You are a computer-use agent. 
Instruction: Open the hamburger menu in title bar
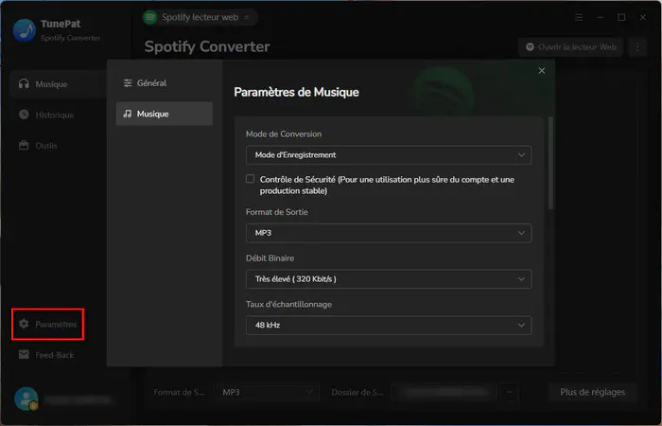[x=579, y=17]
